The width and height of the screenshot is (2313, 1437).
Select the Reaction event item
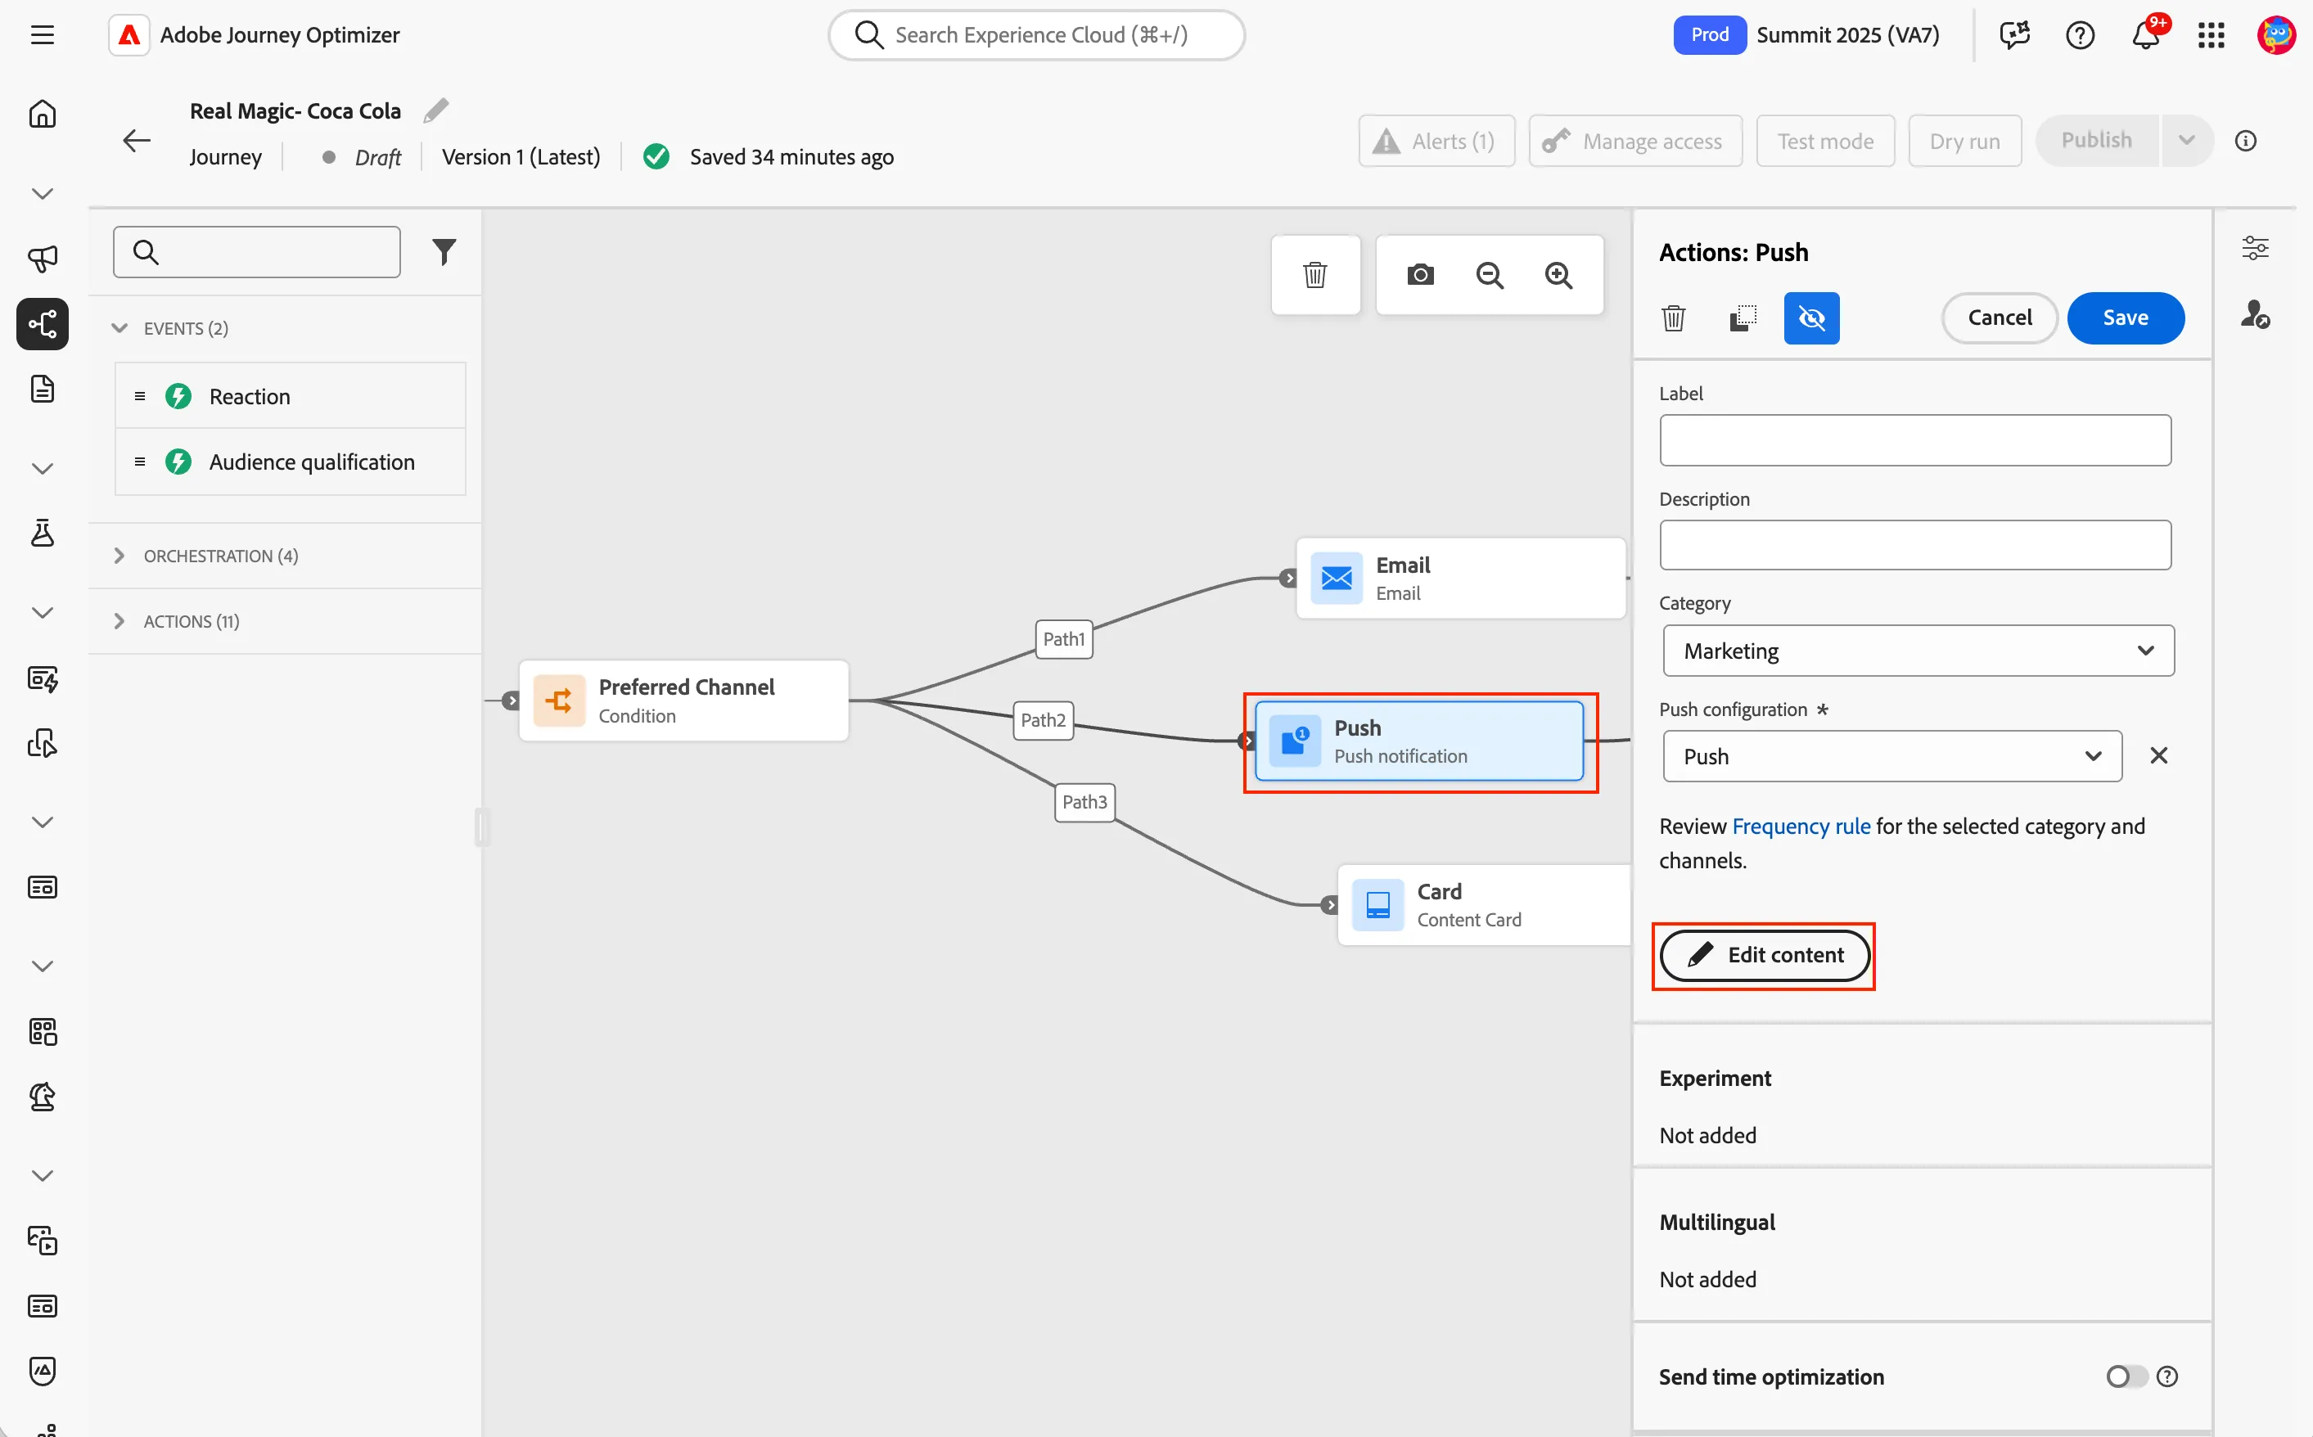pos(290,395)
